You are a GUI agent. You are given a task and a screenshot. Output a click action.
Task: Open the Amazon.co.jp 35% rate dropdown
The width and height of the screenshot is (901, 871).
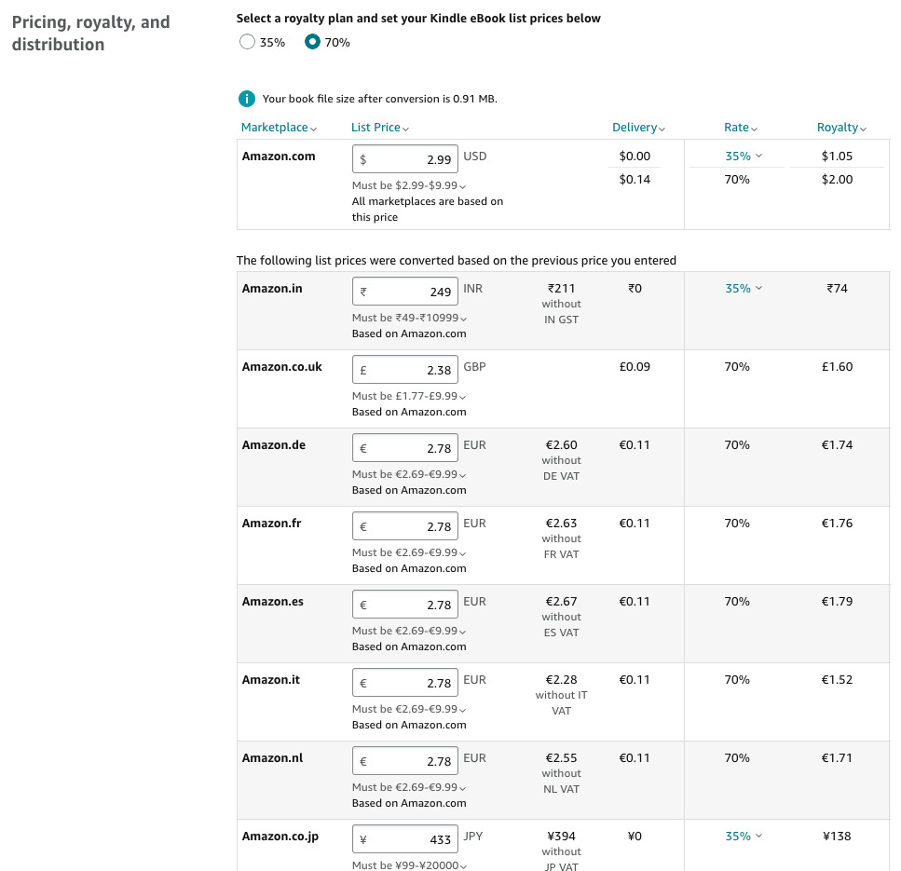click(x=743, y=836)
